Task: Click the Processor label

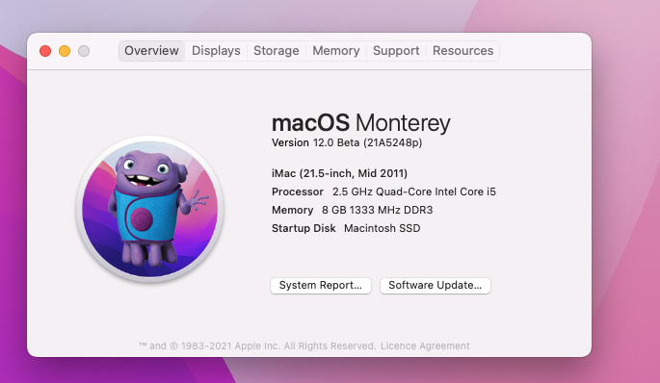Action: point(298,191)
